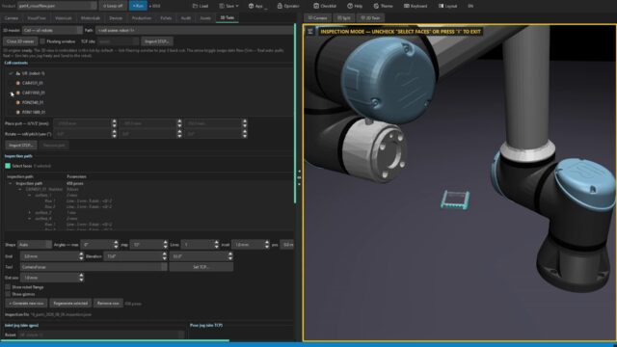Click the orange part icon in fourth Cell contents row

pos(17,102)
